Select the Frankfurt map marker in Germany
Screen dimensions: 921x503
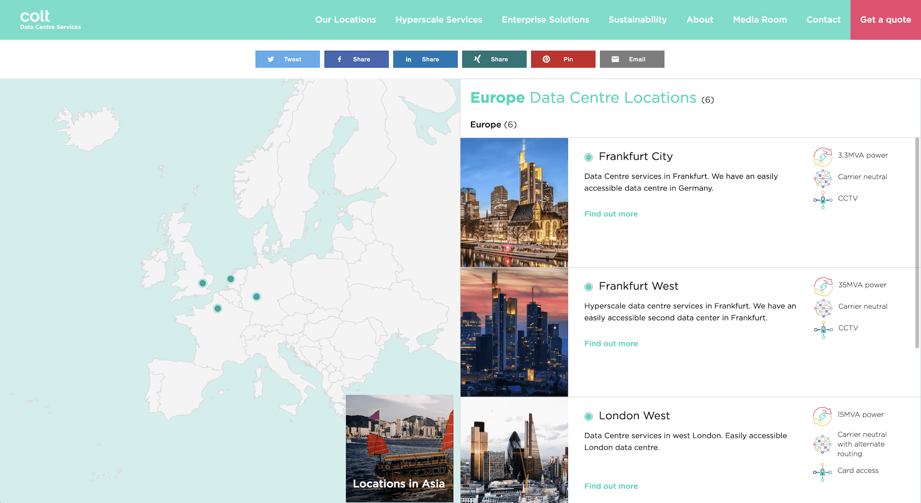click(x=257, y=297)
